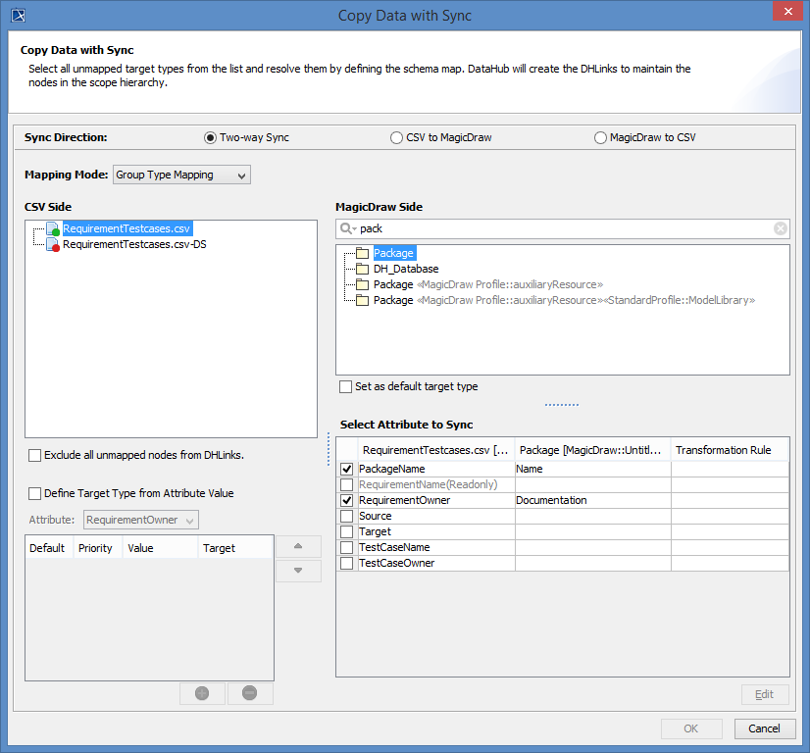Image resolution: width=810 pixels, height=753 pixels.
Task: Enable Exclude all unmapped nodes checkbox
Action: coord(35,455)
